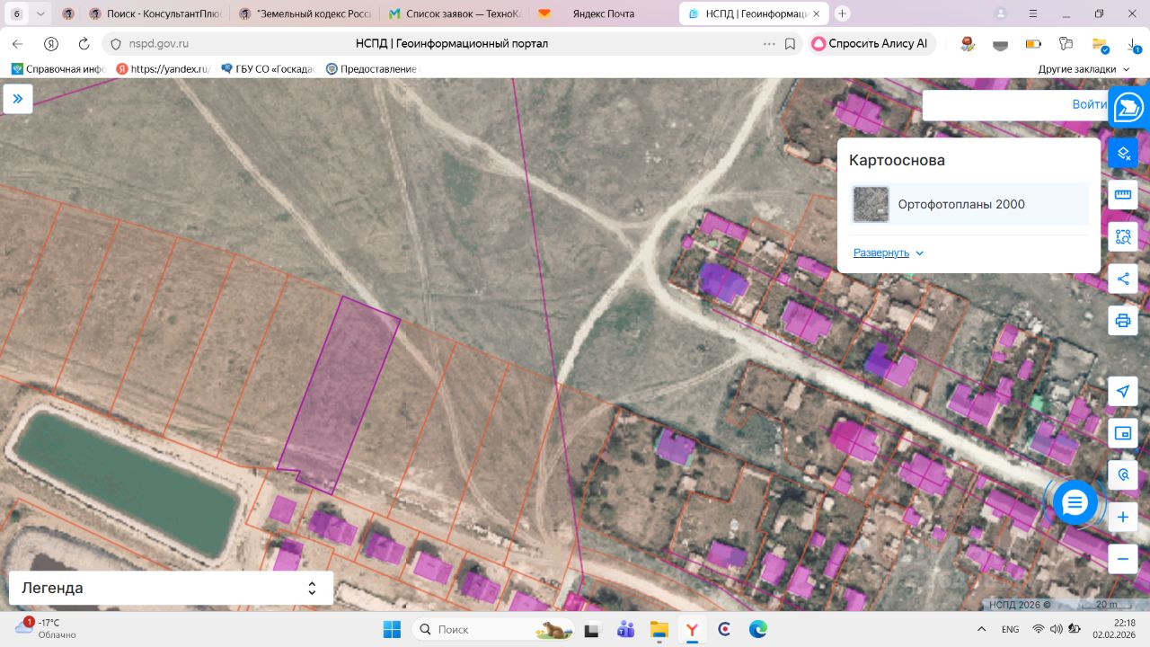Locate my position with arrow icon
This screenshot has height=647, width=1150.
click(x=1123, y=391)
